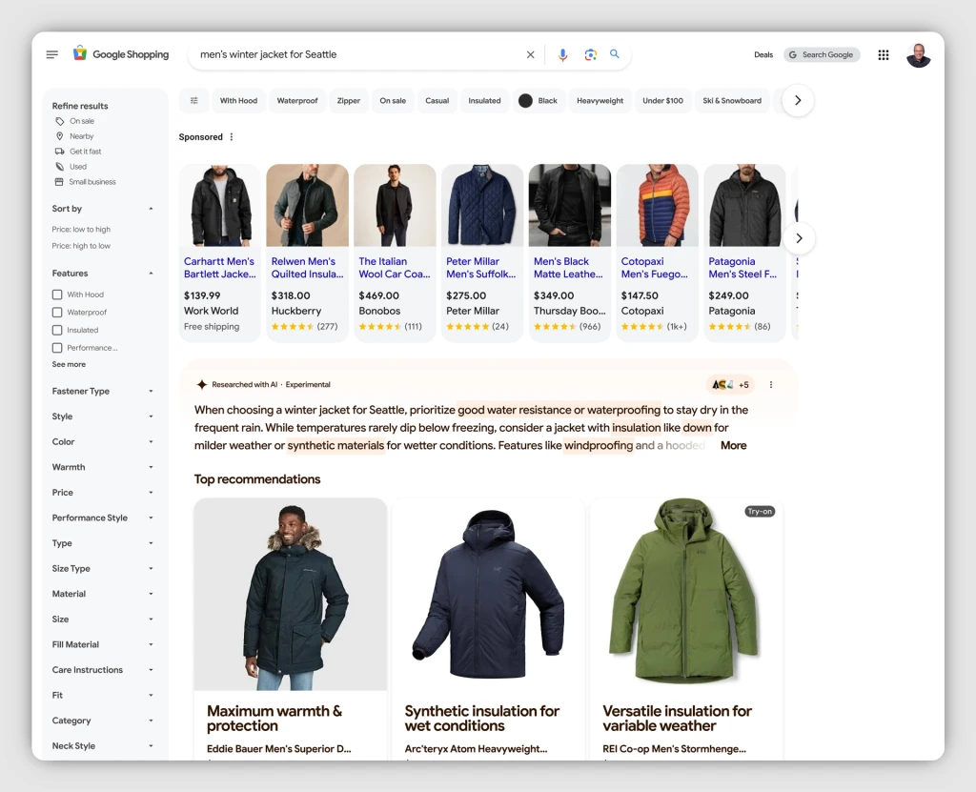
Task: Expand the Neck Style filter
Action: [103, 745]
